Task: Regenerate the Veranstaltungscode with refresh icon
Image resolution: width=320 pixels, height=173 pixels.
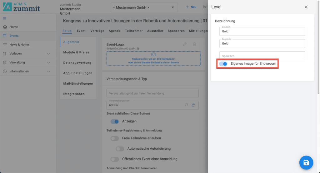Action: tap(187, 105)
